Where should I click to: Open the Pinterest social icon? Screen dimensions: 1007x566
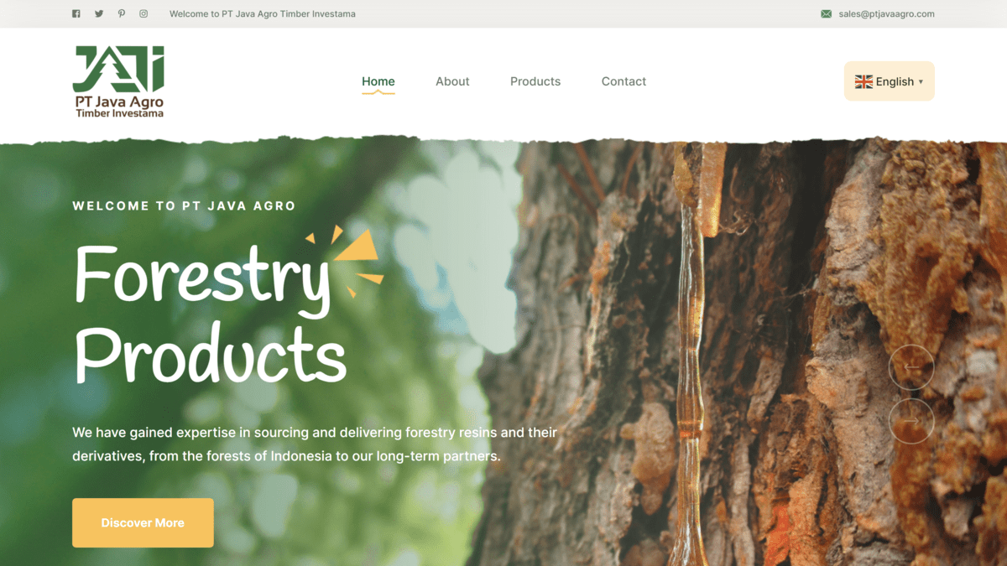pos(122,13)
